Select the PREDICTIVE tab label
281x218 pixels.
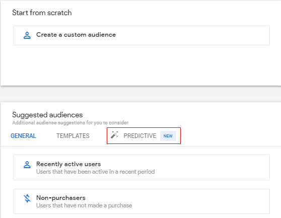click(140, 136)
